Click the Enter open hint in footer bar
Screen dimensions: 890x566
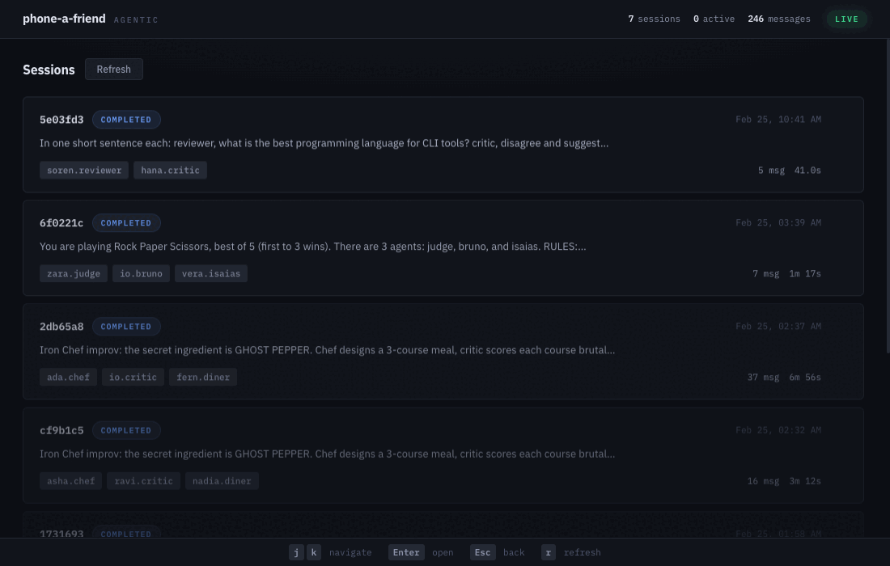(406, 552)
